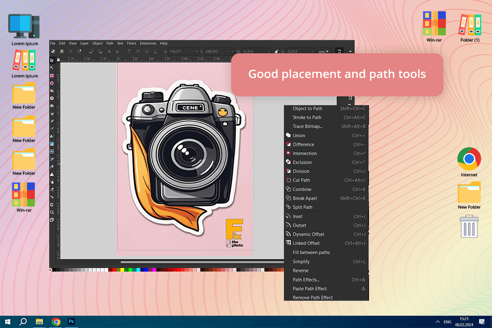Viewport: 492px width, 328px height.
Task: Select the Zoom magnifier tool
Action: click(x=52, y=212)
